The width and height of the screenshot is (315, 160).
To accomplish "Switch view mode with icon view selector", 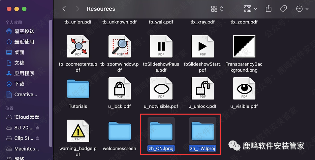I will (217, 9).
